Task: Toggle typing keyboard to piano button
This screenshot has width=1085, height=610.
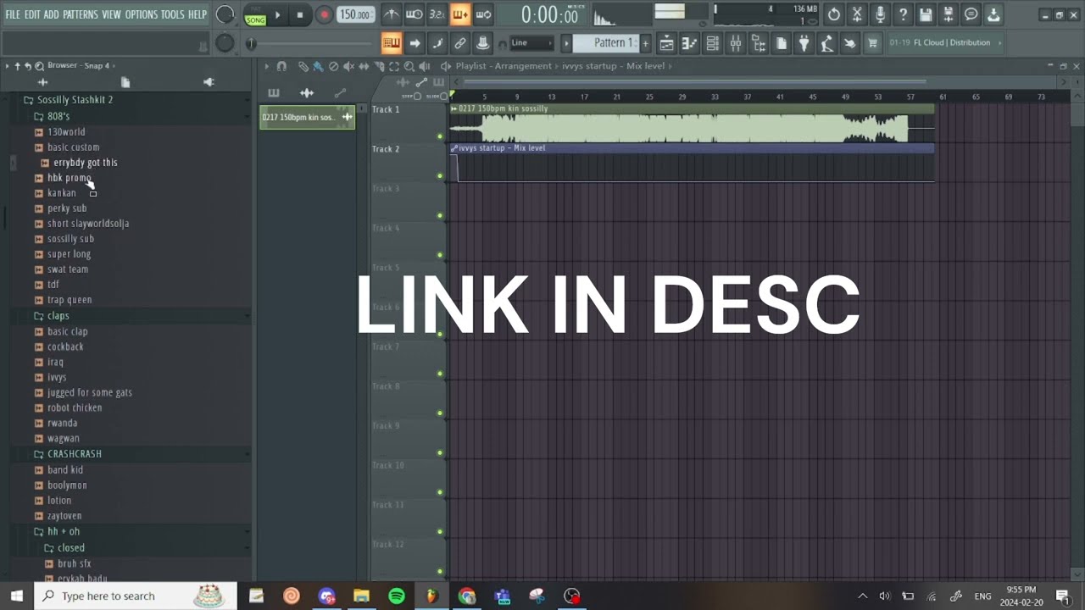Action: [392, 43]
